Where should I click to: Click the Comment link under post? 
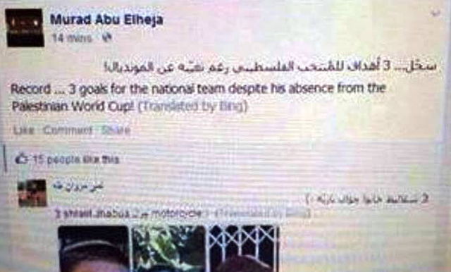point(68,130)
